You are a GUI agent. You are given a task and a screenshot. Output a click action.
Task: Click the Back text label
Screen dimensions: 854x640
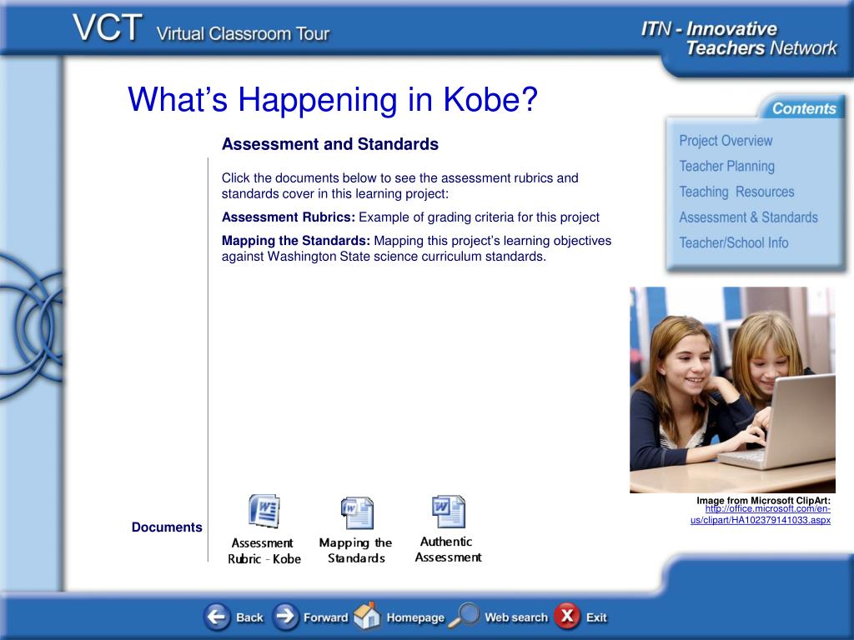249,617
